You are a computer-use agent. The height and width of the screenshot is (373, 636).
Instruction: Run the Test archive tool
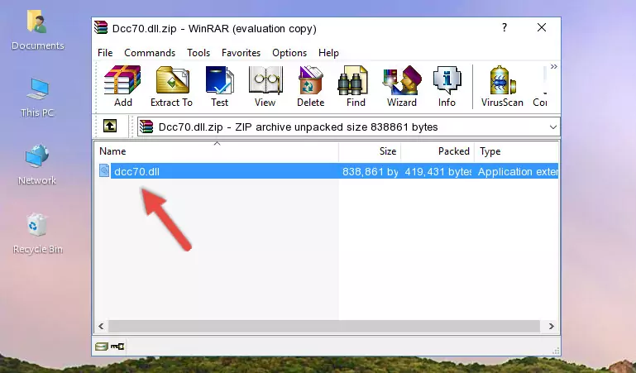click(x=219, y=86)
